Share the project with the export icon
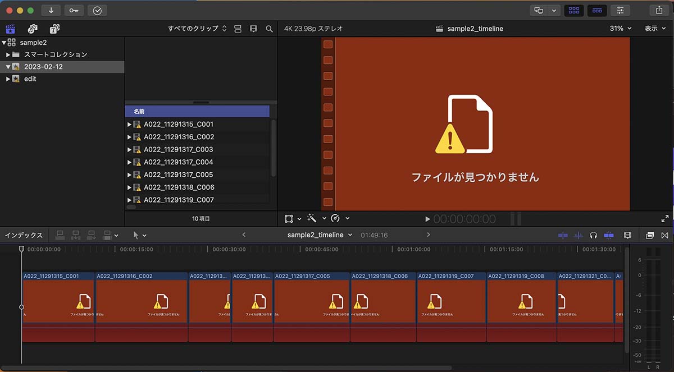 tap(659, 10)
